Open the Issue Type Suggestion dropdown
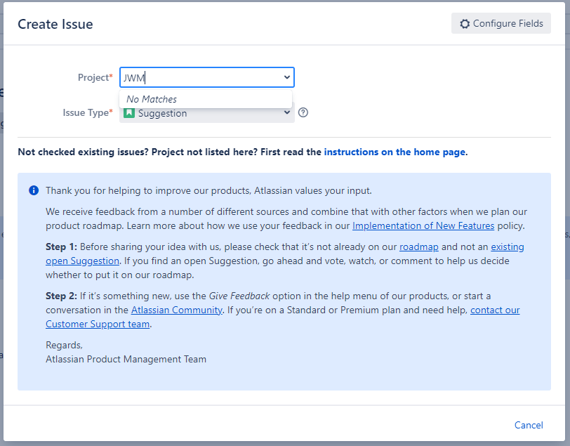Screen dimensions: 570x446 coord(207,114)
